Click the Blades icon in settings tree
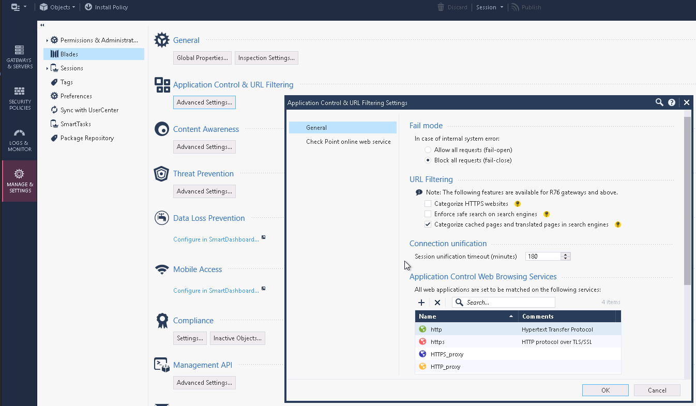Viewport: 696px width, 406px height. tap(54, 54)
